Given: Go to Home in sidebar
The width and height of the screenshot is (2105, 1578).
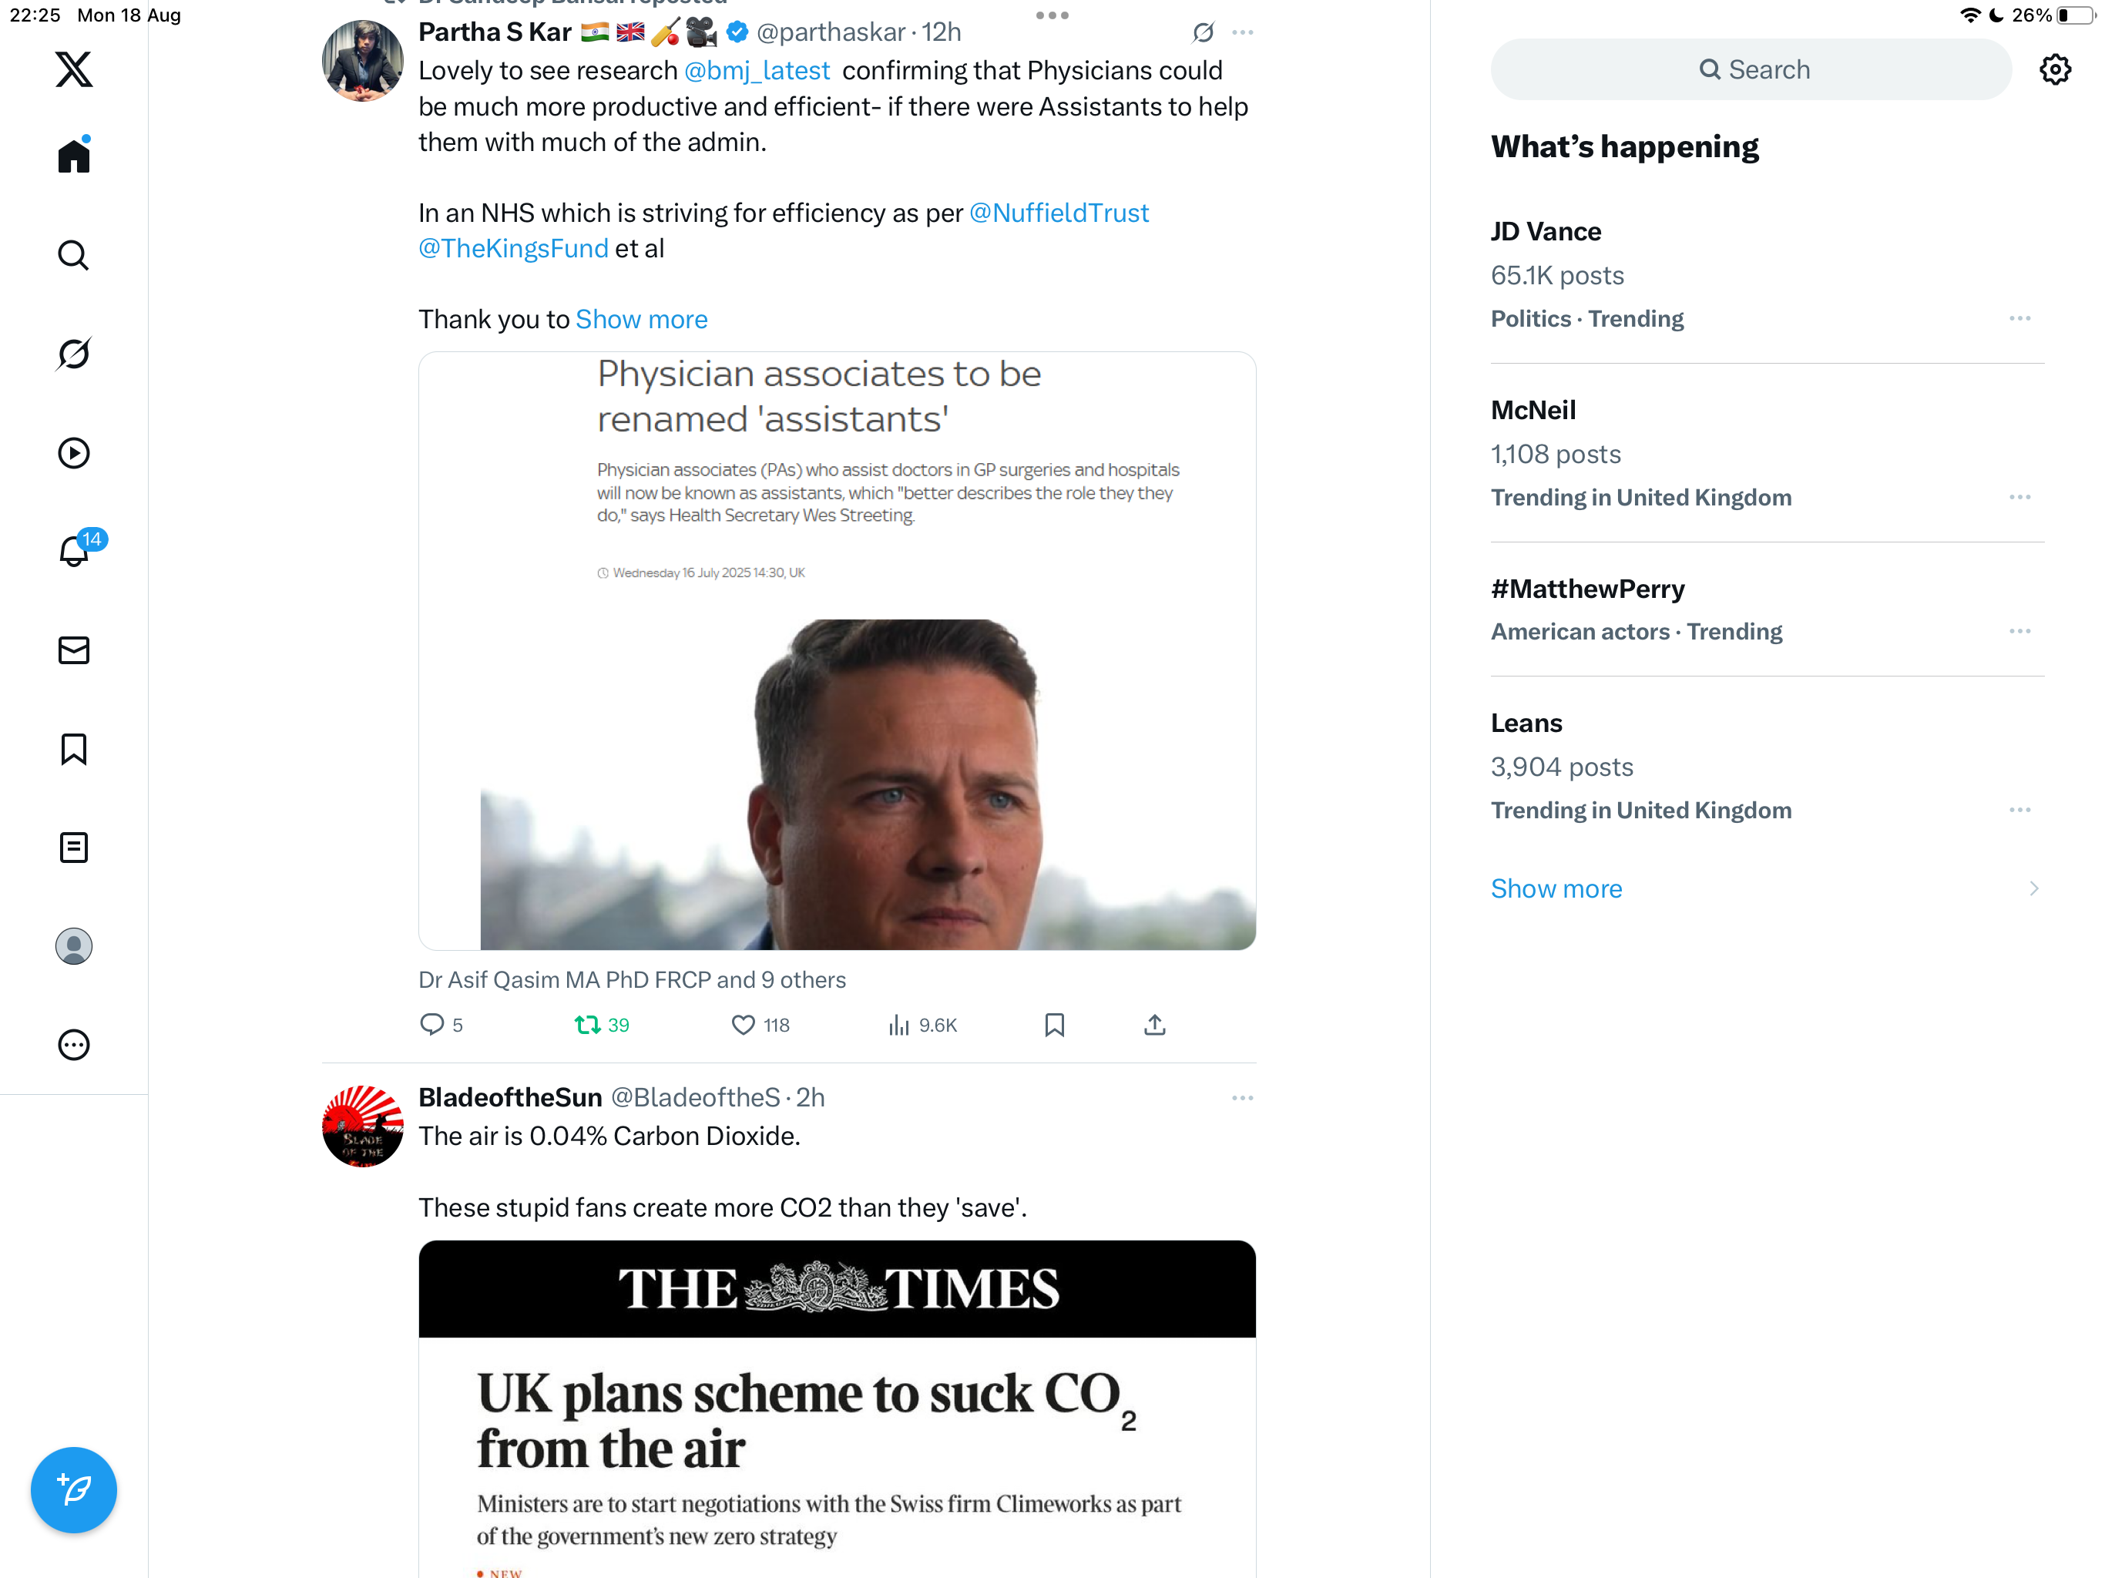Looking at the screenshot, I should (x=73, y=156).
